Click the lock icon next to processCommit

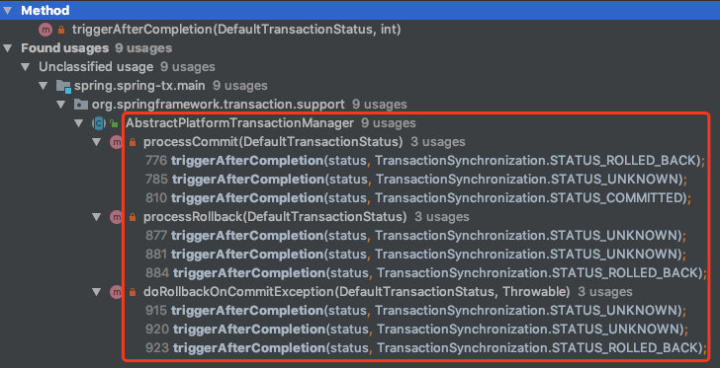pos(133,142)
